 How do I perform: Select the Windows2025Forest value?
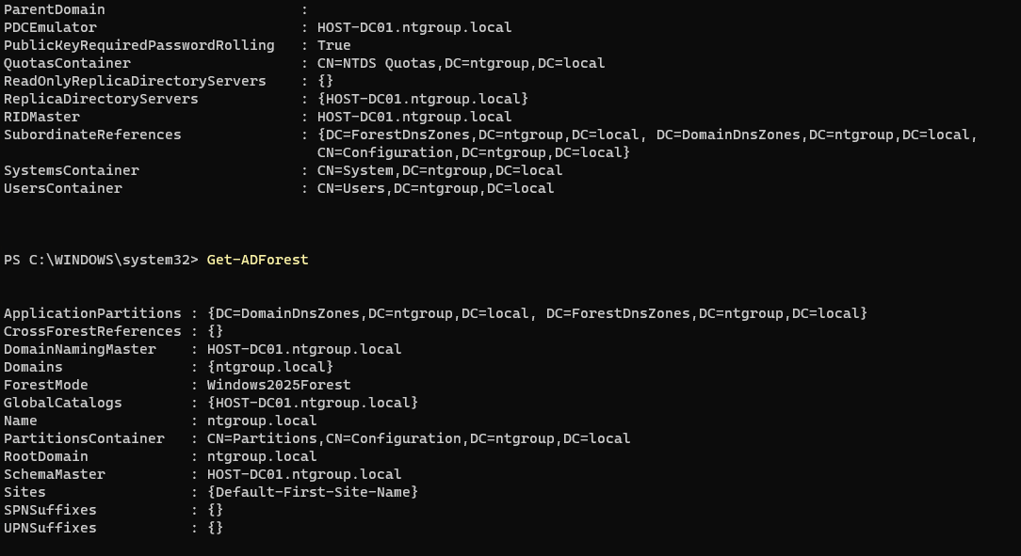point(279,385)
